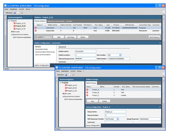Switch to Teleservice Access Points tab
The height and width of the screenshot is (134, 169).
coord(56,21)
